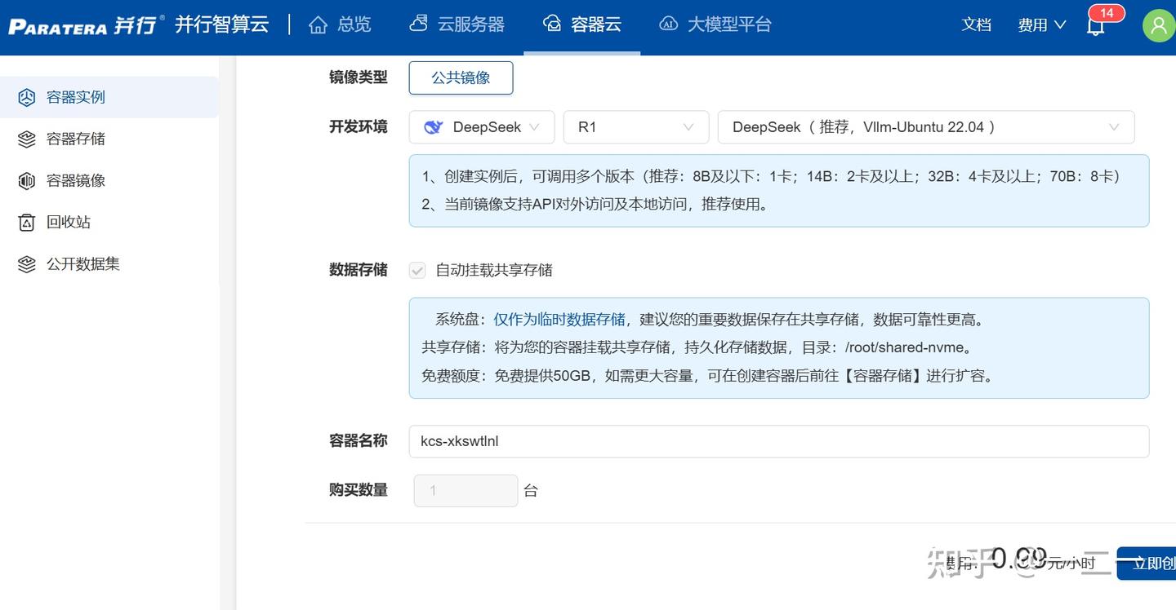The width and height of the screenshot is (1176, 610).
Task: Open the green user avatar menu
Action: [x=1158, y=25]
